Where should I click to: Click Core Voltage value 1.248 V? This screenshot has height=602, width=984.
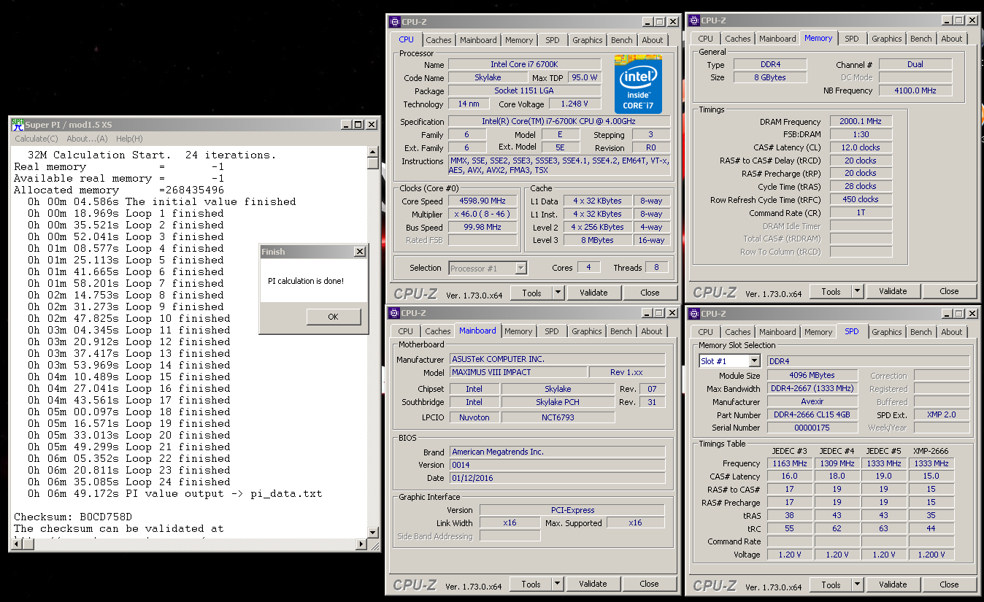point(574,104)
